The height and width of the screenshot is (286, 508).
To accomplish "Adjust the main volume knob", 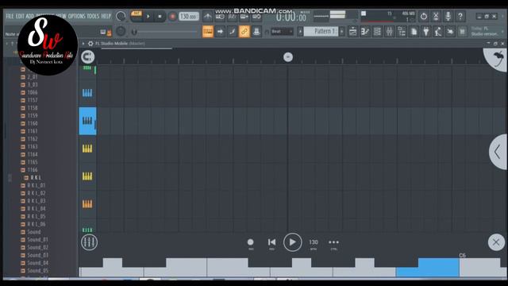I will pyautogui.click(x=121, y=16).
